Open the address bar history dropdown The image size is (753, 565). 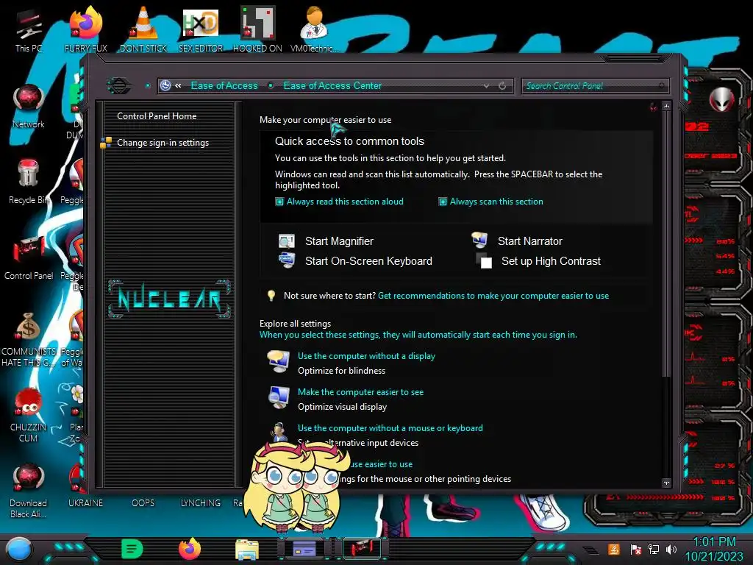pos(487,86)
